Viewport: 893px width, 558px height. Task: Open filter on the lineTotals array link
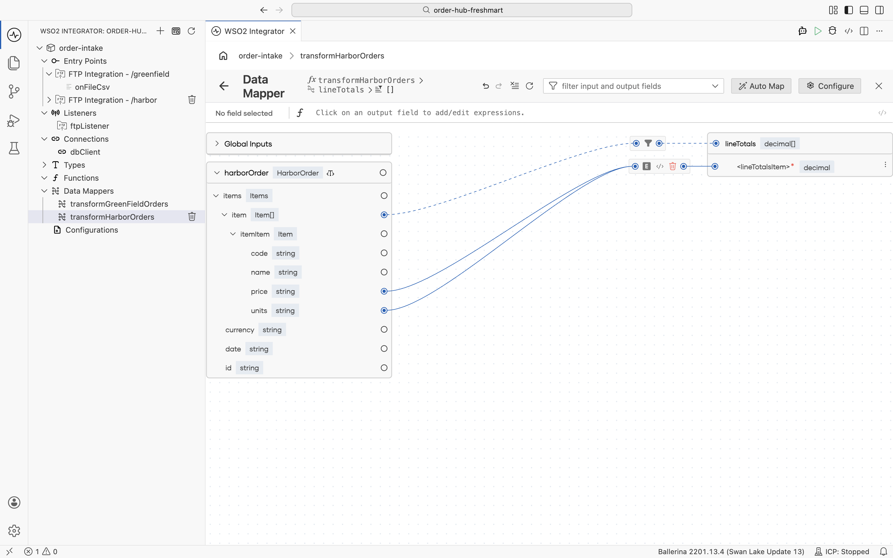(648, 143)
